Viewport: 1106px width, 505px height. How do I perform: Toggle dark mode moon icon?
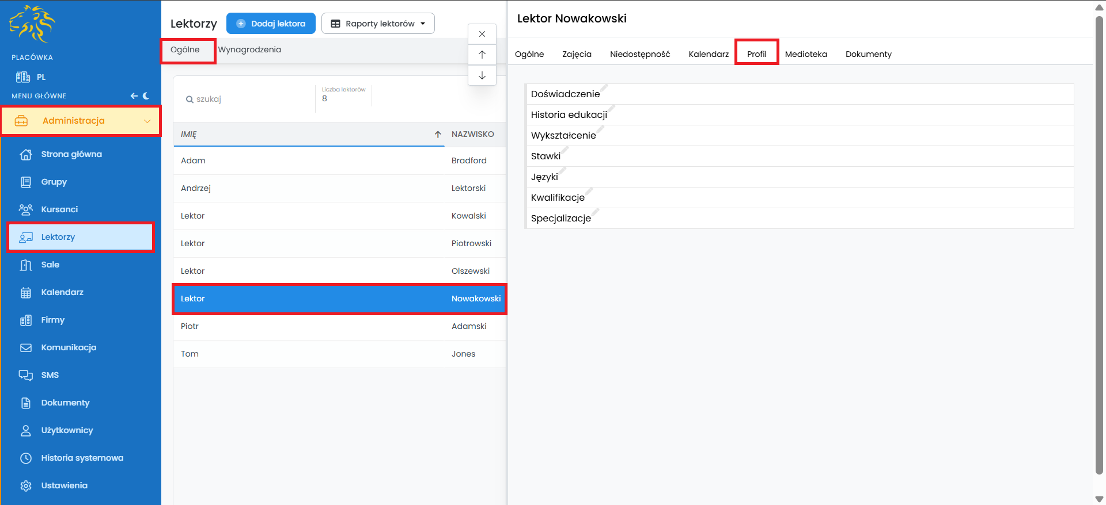(146, 96)
